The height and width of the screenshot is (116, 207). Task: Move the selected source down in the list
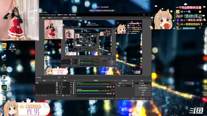click(69, 95)
